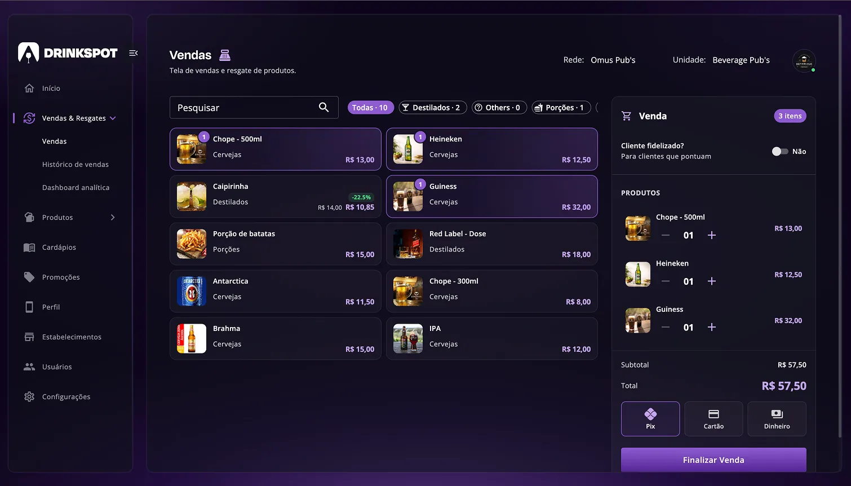Click the DrinkSpot logo
The image size is (851, 486).
click(x=68, y=53)
